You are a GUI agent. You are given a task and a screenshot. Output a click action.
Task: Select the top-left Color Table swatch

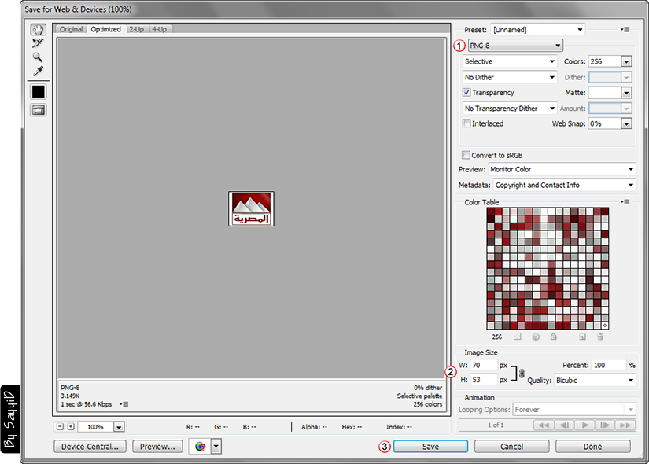[x=491, y=212]
